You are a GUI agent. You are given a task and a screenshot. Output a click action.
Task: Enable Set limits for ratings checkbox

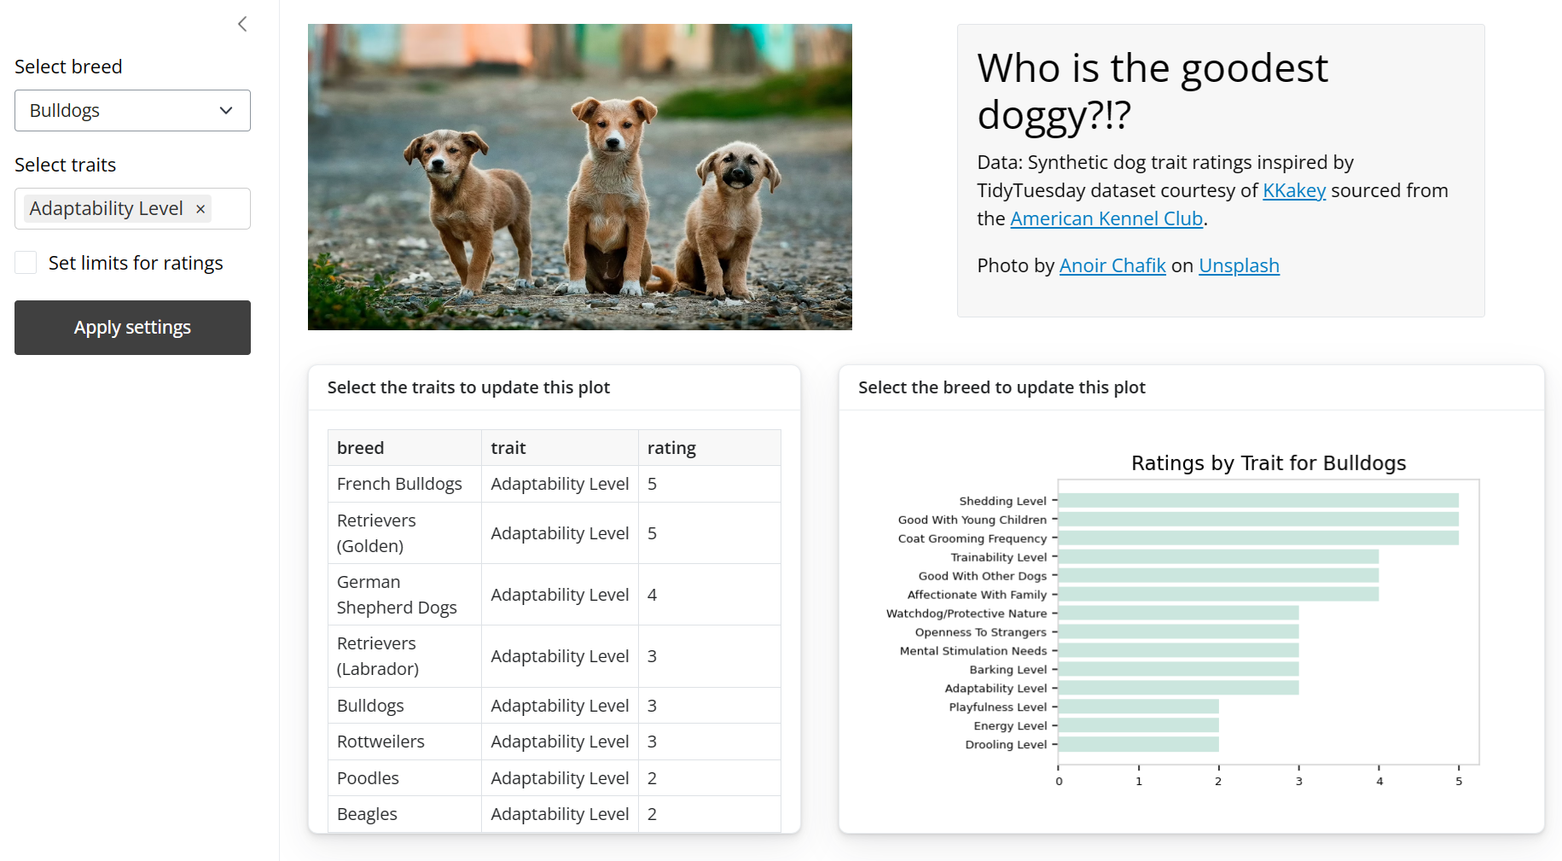(26, 263)
